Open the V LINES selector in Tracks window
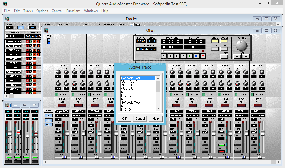Image resolution: width=285 pixels, height=168 pixels. (x=32, y=27)
